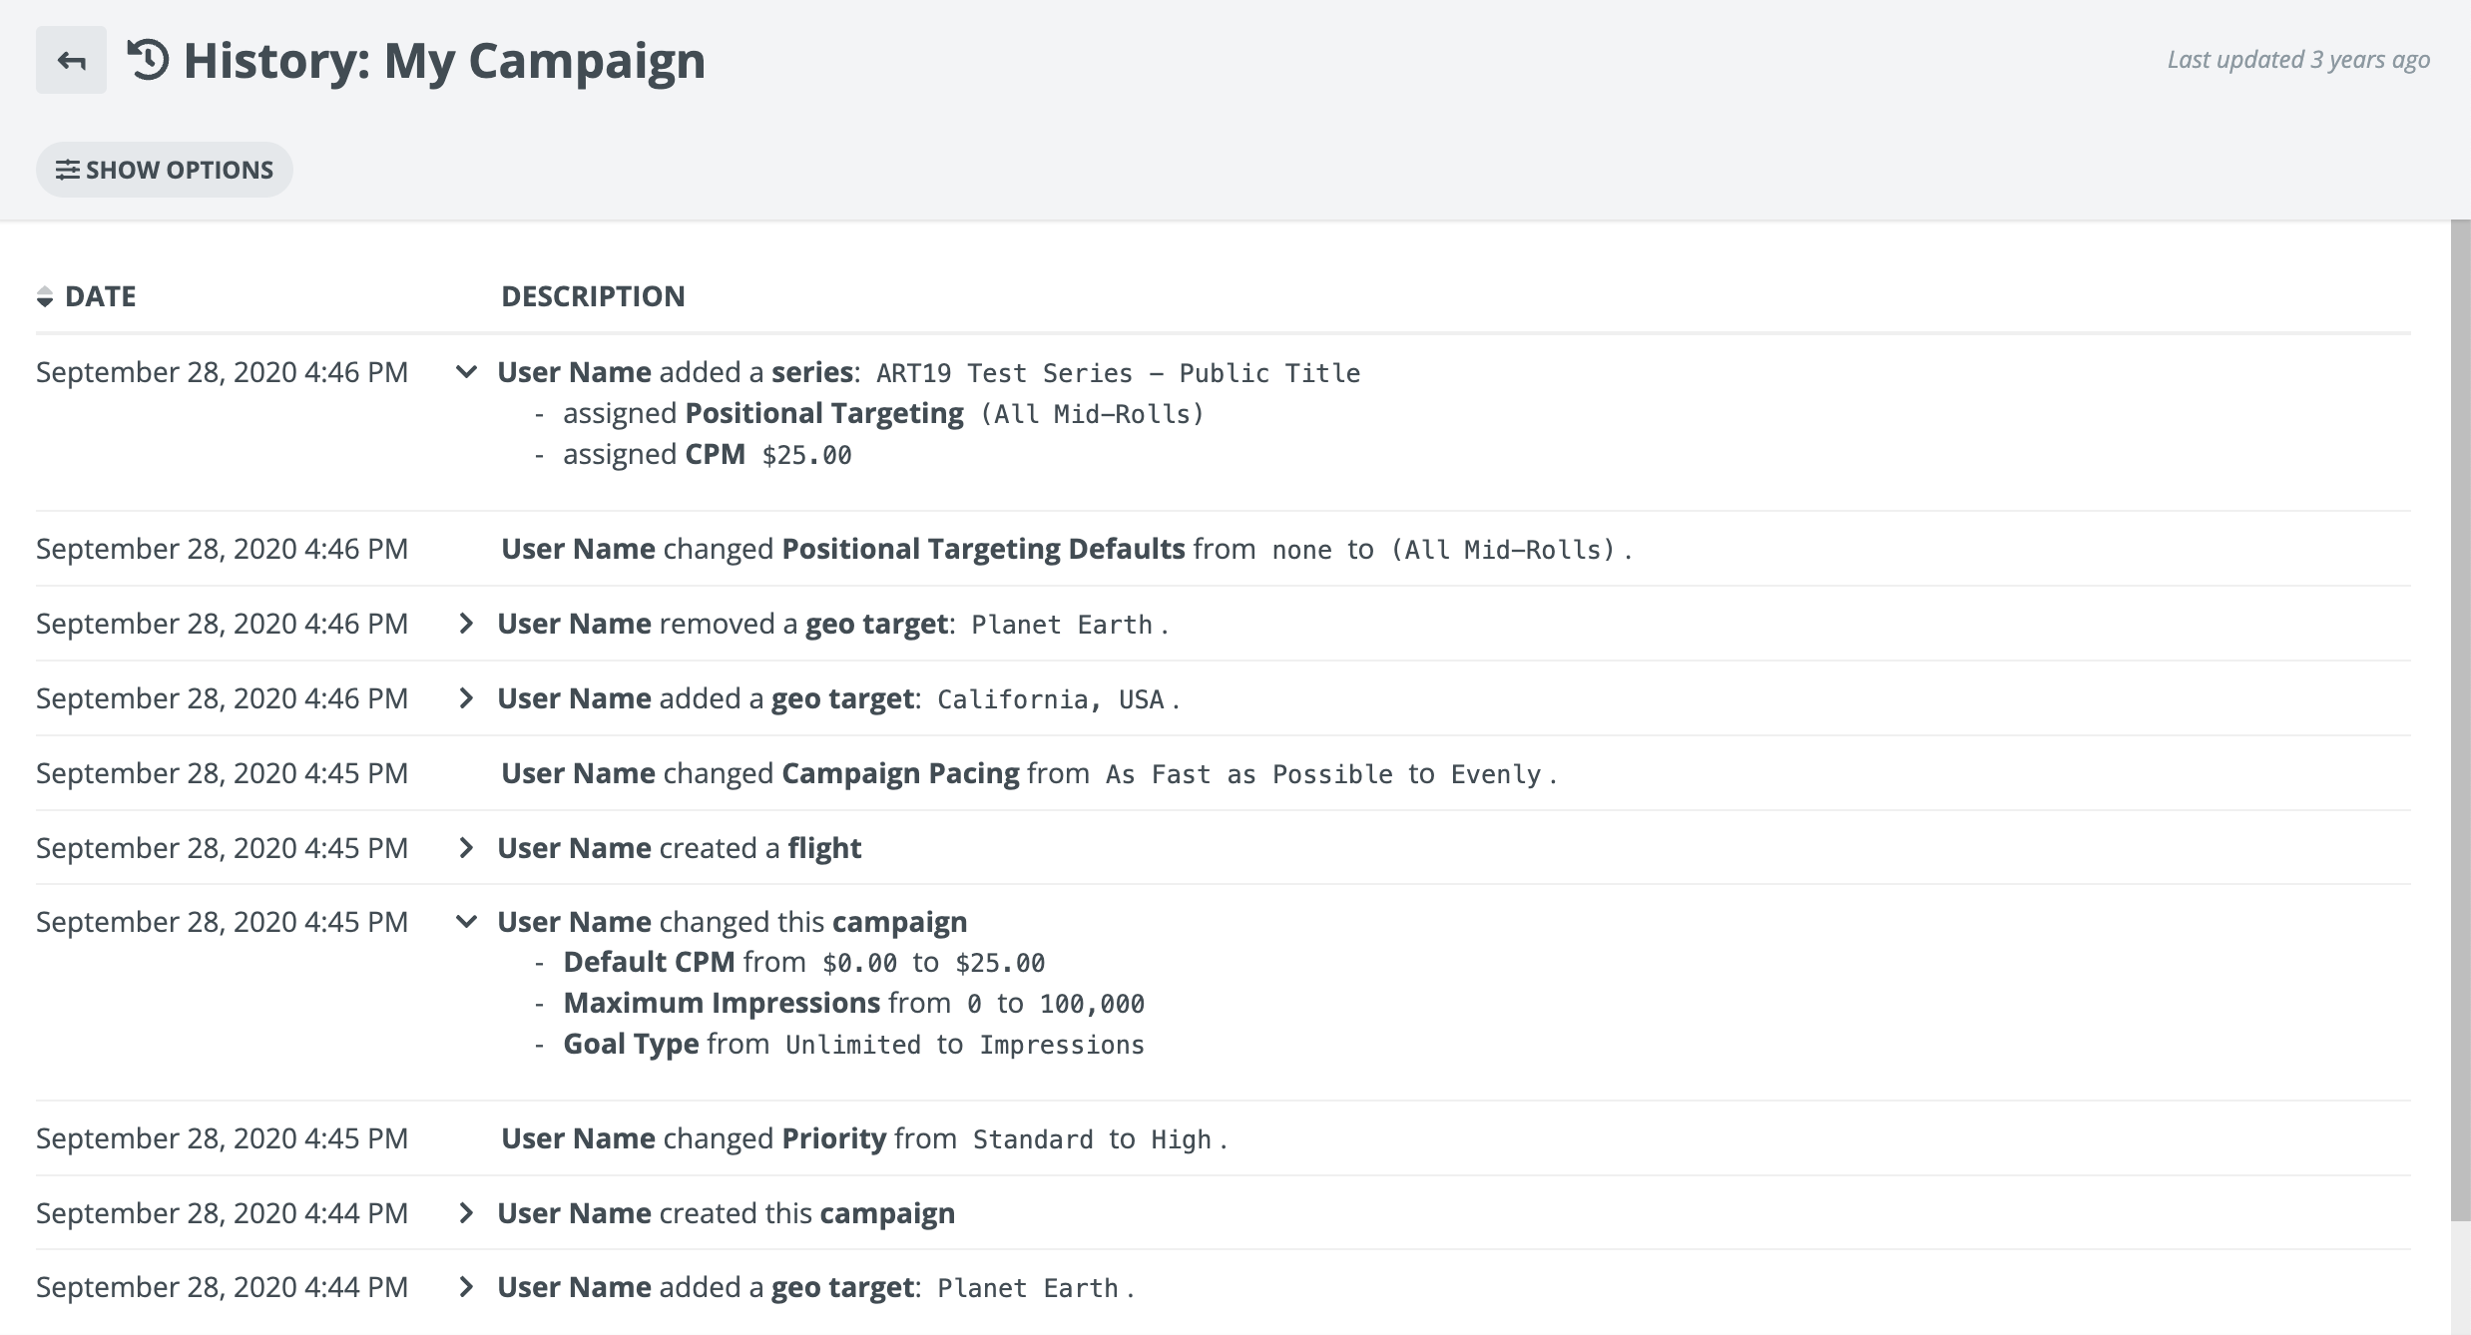Screen dimensions: 2471x1335
Task: Expand the created a flight entry
Action: click(x=465, y=848)
